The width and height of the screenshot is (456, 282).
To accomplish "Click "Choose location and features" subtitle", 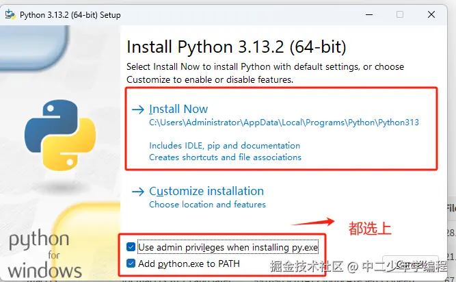I will [x=207, y=204].
